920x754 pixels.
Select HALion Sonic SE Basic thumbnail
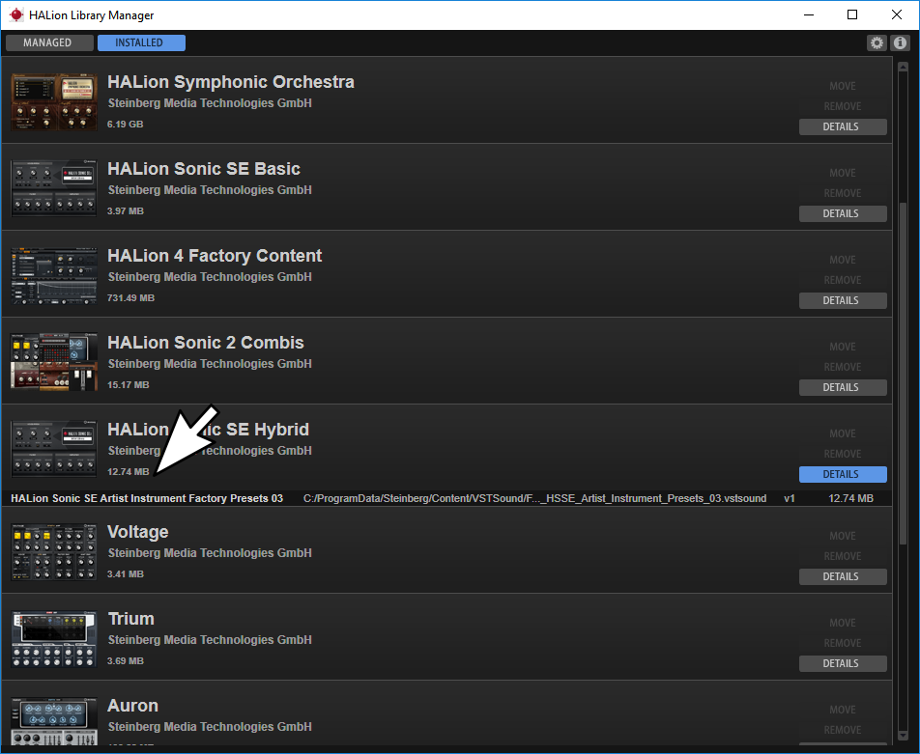pyautogui.click(x=54, y=187)
